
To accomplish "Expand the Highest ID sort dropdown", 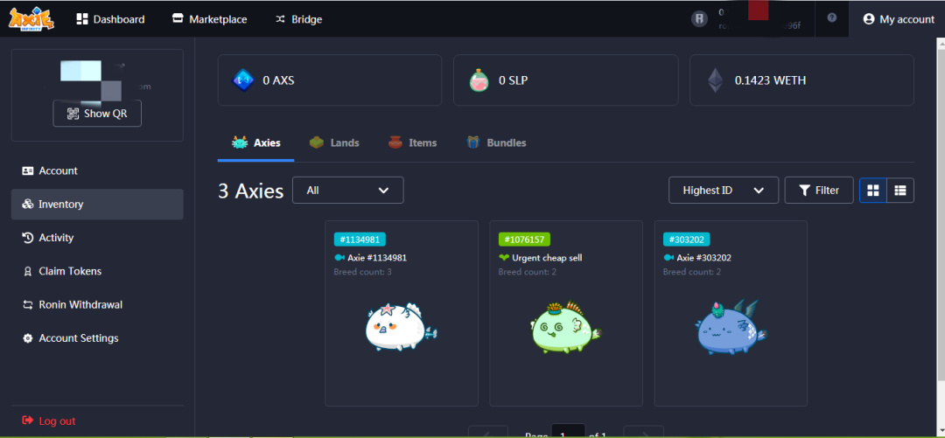I will 724,190.
